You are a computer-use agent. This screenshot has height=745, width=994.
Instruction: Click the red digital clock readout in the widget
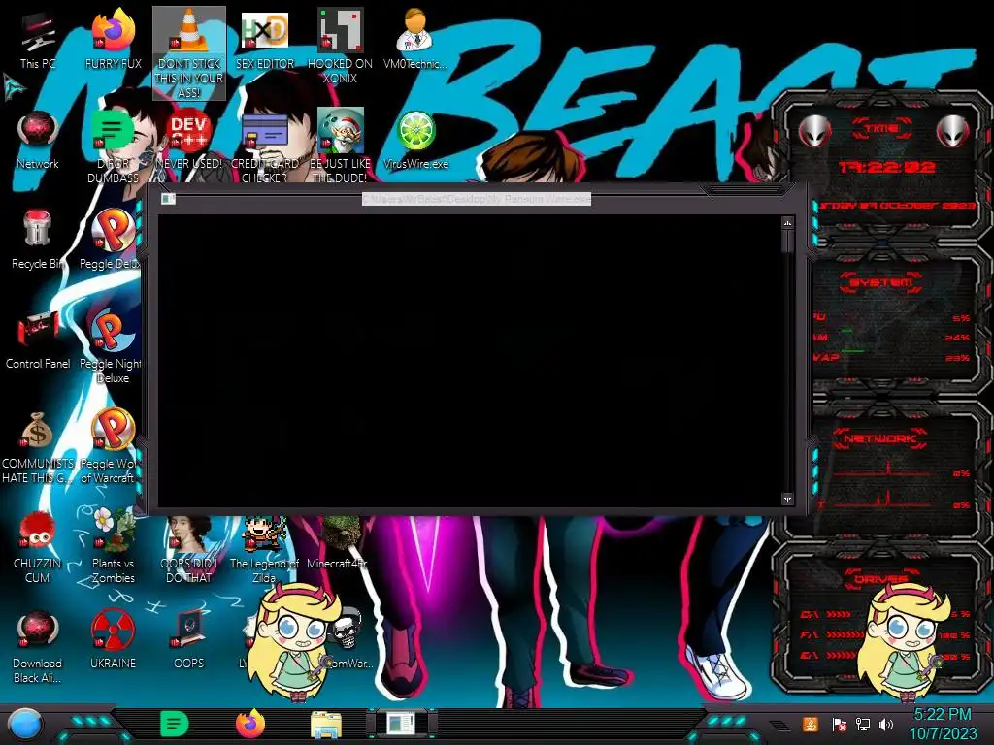coord(887,167)
